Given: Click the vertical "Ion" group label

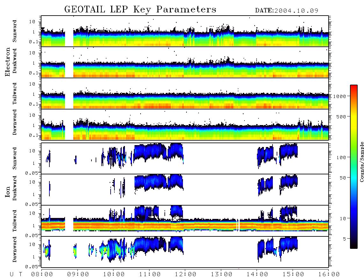Looking at the screenshot, I should pos(8,192).
